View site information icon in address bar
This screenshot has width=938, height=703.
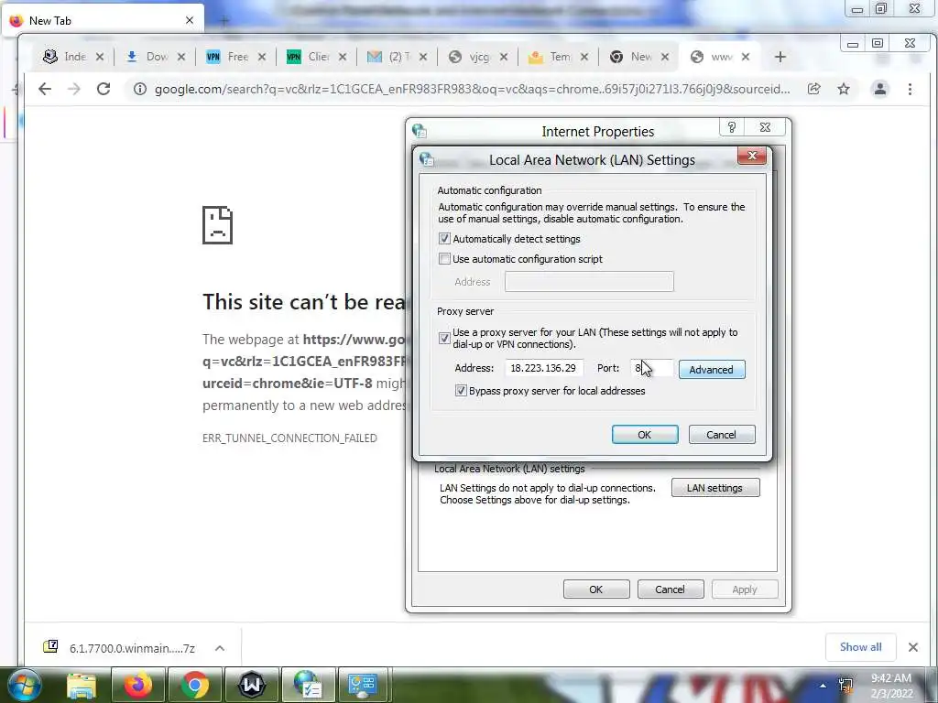click(x=140, y=89)
